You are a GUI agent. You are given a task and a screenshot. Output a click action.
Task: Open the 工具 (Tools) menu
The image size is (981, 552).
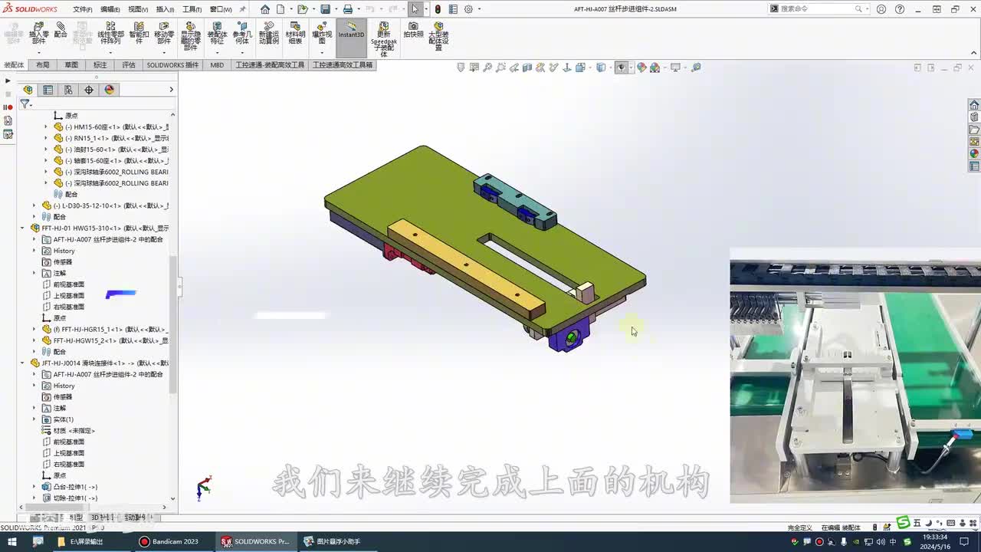click(192, 9)
